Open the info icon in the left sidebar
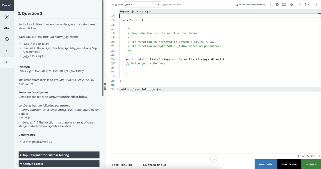The height and width of the screenshot is (169, 321). (7, 39)
